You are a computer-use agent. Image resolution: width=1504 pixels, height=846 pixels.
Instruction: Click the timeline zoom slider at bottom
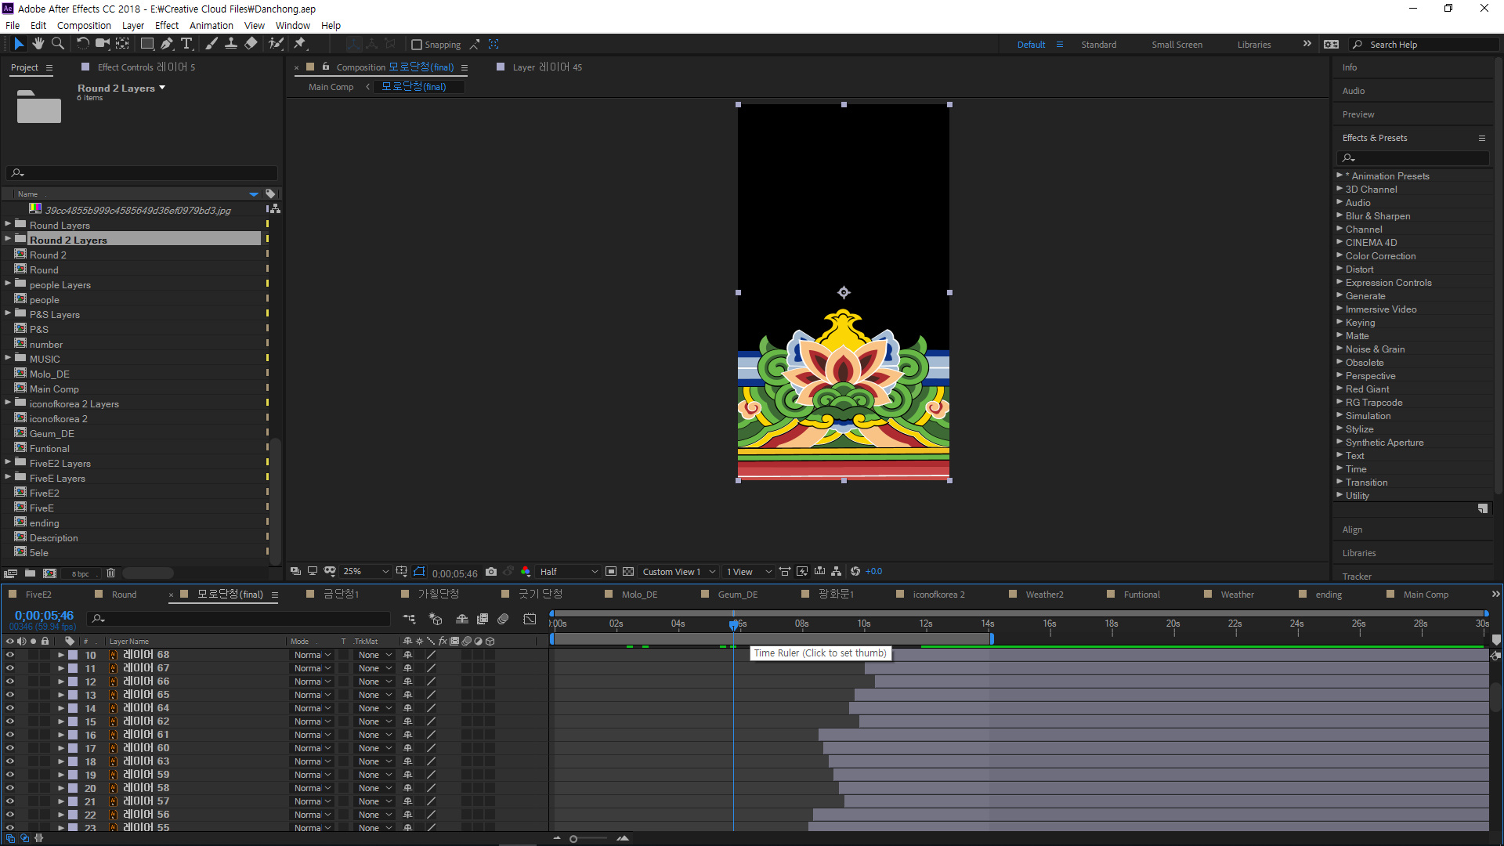[x=573, y=839]
